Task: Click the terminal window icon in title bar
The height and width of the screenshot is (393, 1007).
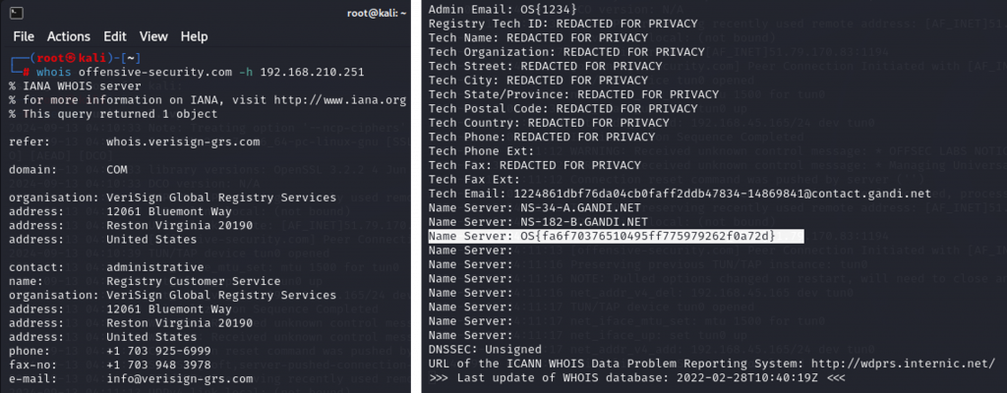Action: [18, 13]
